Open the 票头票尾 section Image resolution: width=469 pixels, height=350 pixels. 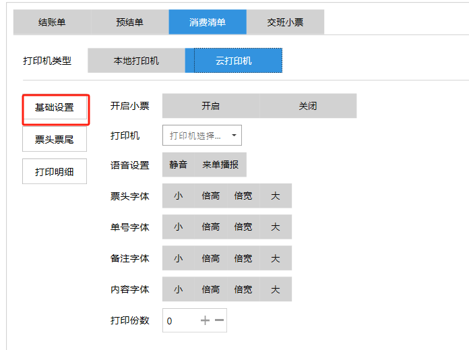pyautogui.click(x=55, y=140)
